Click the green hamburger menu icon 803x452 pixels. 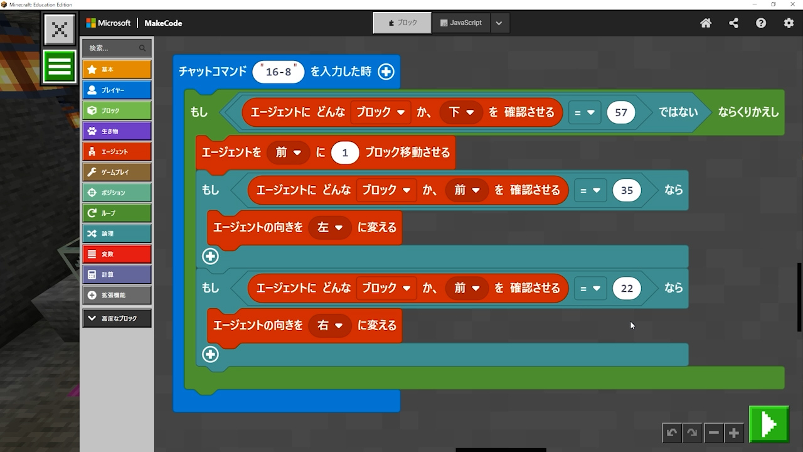pyautogui.click(x=60, y=67)
